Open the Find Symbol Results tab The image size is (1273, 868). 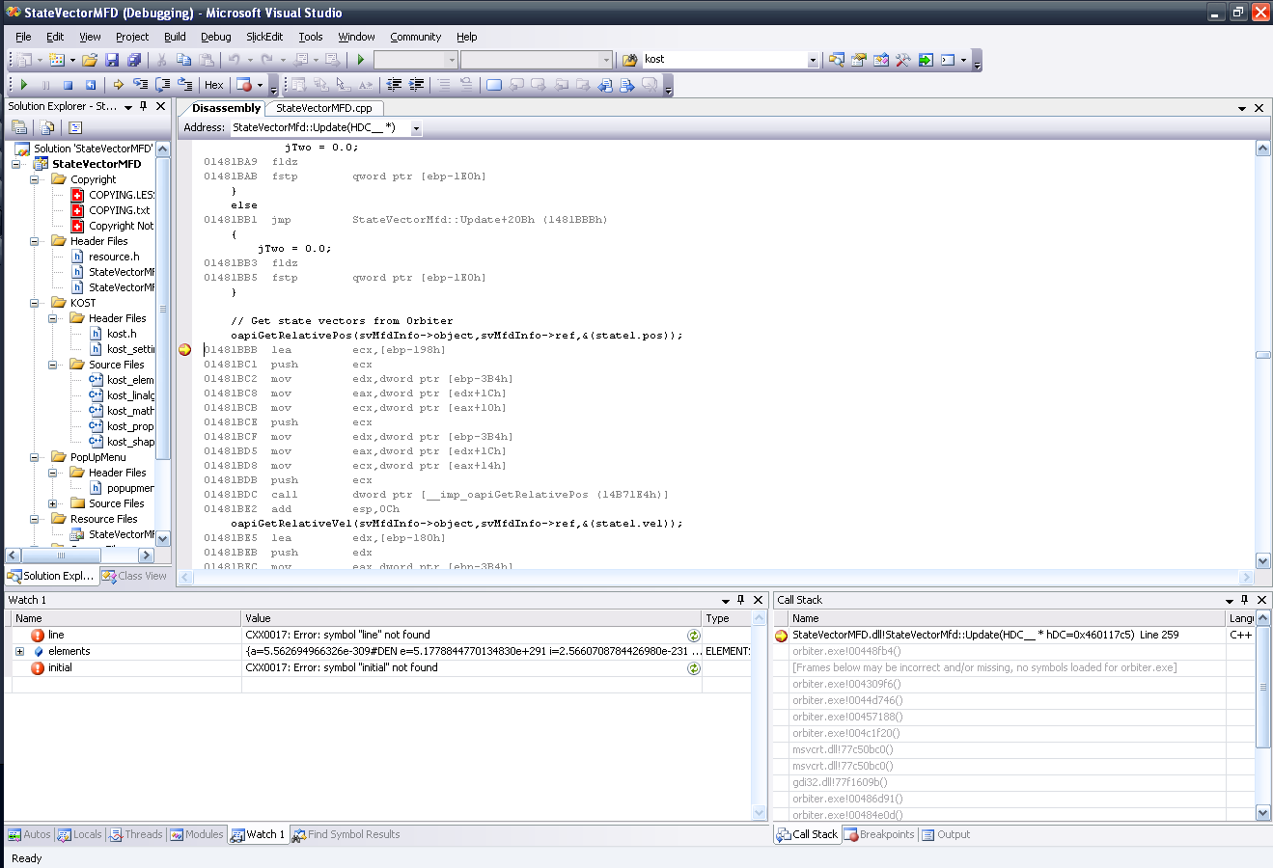coord(346,834)
